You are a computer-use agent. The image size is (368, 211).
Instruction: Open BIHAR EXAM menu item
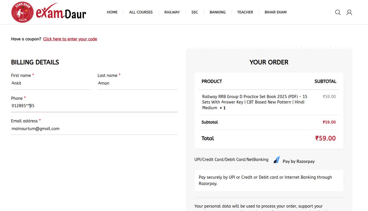point(275,12)
